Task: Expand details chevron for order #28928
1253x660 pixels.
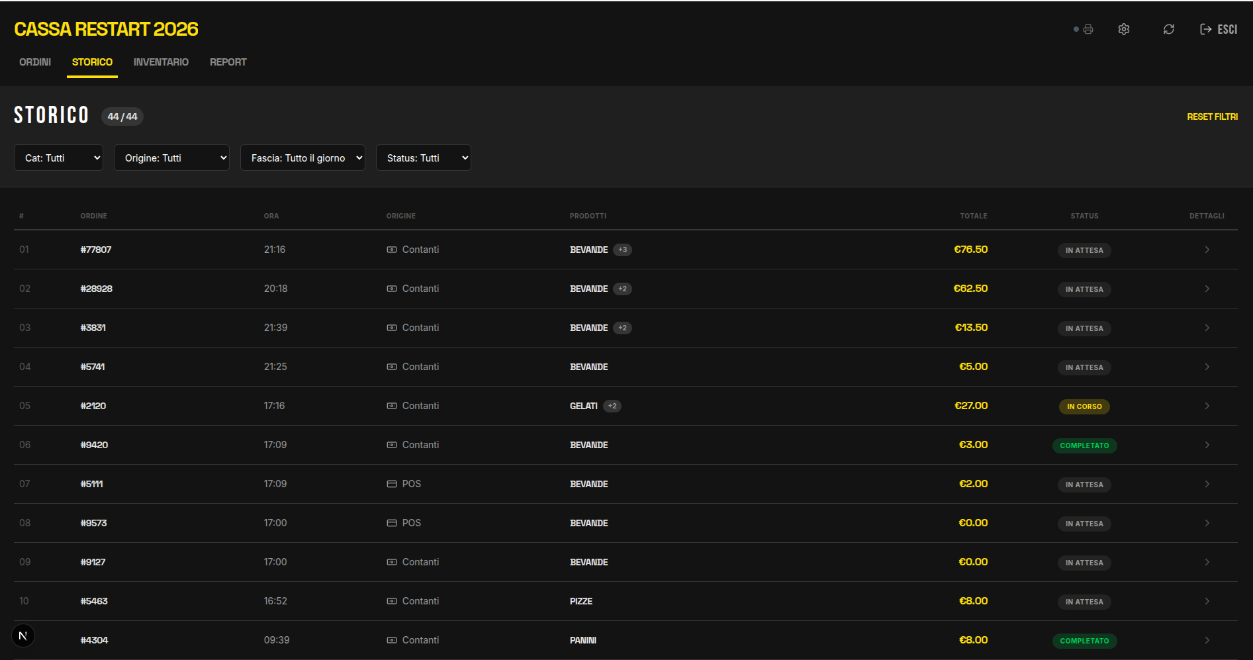Action: pos(1207,289)
